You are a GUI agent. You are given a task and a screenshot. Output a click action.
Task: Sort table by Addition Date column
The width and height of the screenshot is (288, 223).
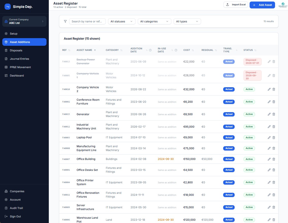tap(139, 50)
